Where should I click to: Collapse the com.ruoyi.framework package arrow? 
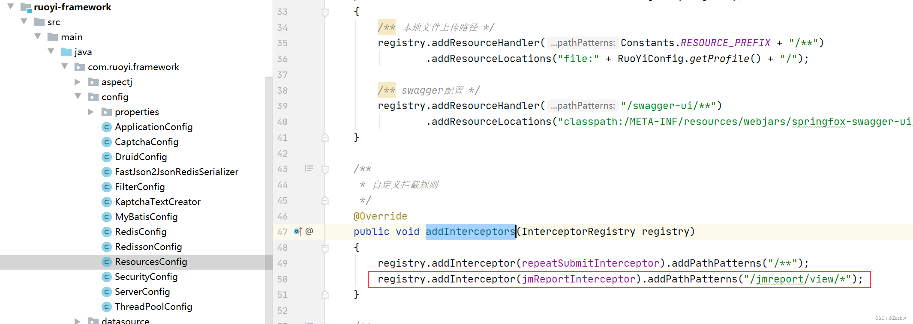click(65, 66)
